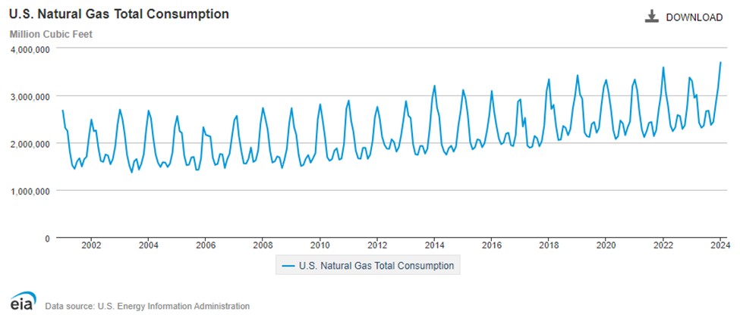Click the chart title U.S. Natural Gas Total Consumption

(119, 14)
